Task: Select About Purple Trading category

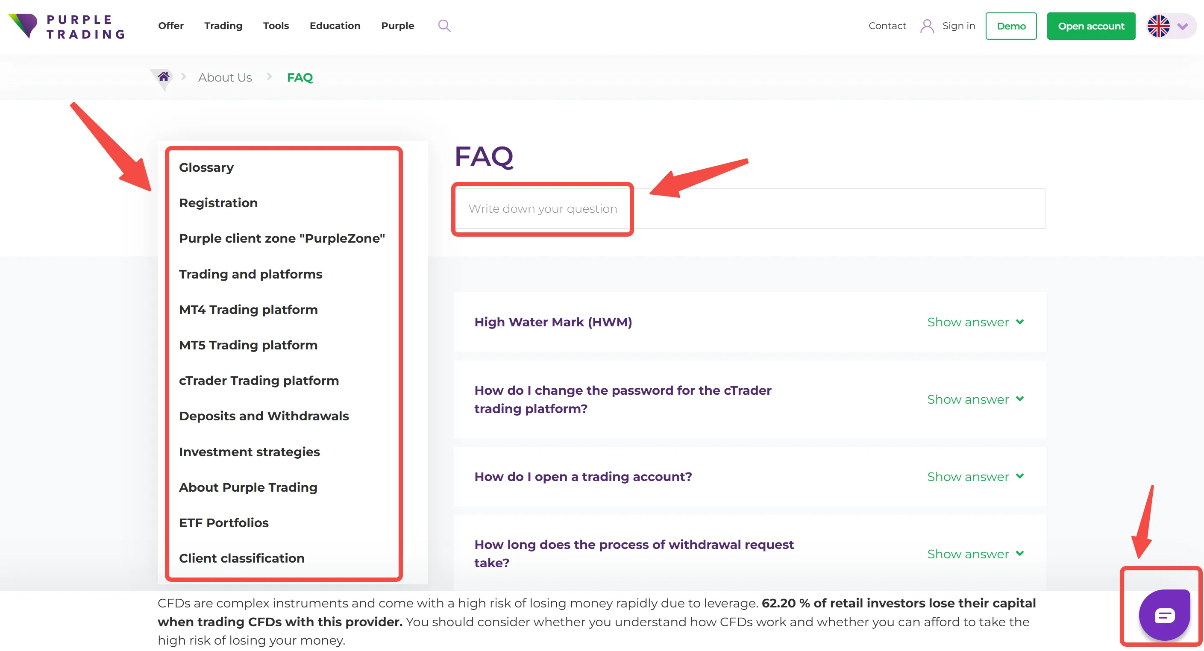Action: click(248, 487)
